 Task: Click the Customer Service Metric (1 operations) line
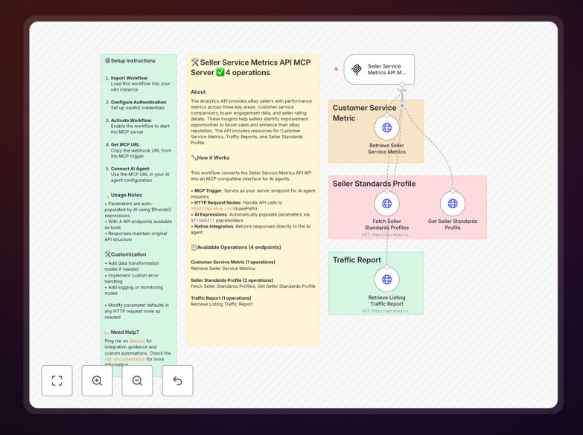click(233, 262)
